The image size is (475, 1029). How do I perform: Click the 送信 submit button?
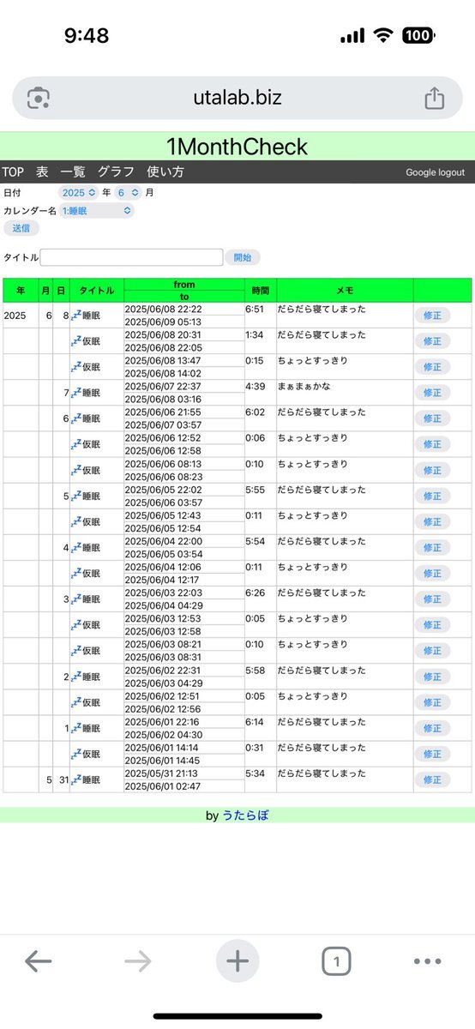21,228
